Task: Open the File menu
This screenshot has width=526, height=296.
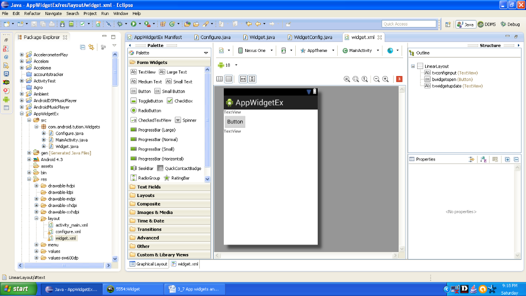Action: (5, 13)
